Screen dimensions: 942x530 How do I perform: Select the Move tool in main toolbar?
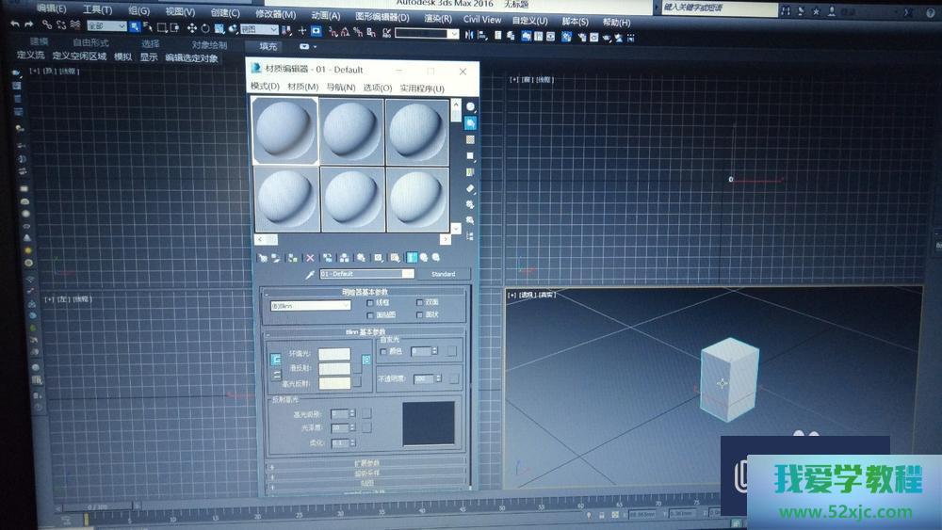[x=192, y=28]
